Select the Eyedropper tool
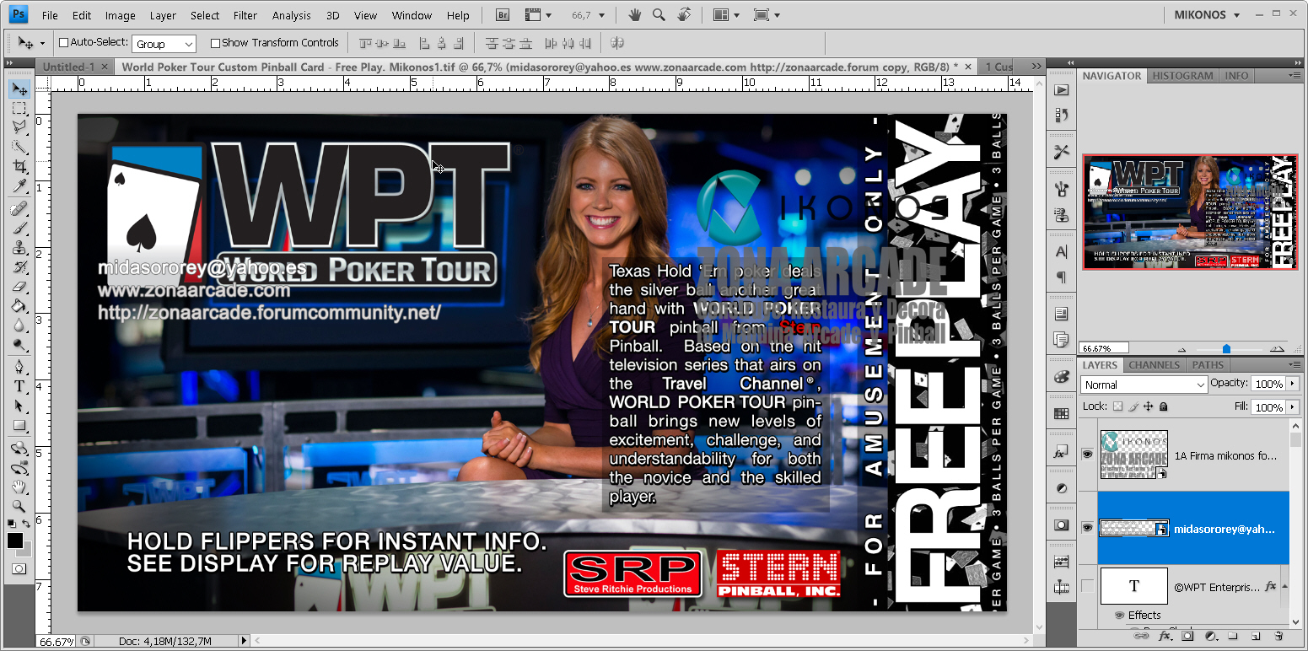Screen dimensions: 1308x651 pyautogui.click(x=19, y=186)
